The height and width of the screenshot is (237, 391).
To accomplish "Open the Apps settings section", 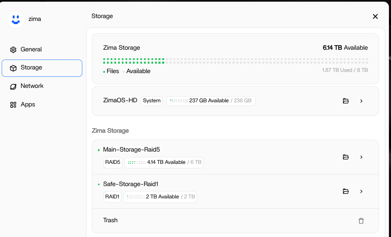I will (x=28, y=104).
